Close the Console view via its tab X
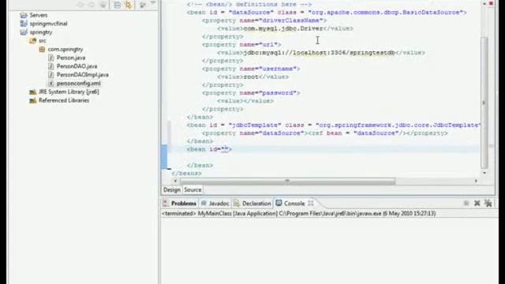This screenshot has width=505, height=284. coord(311,204)
